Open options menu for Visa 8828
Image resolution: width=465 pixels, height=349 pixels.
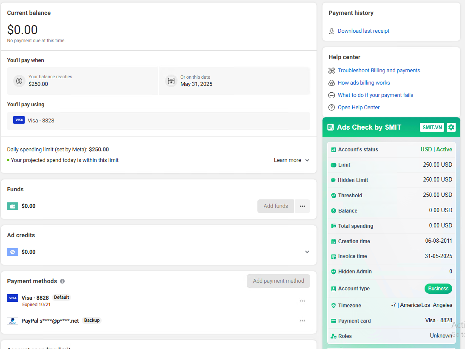point(302,301)
